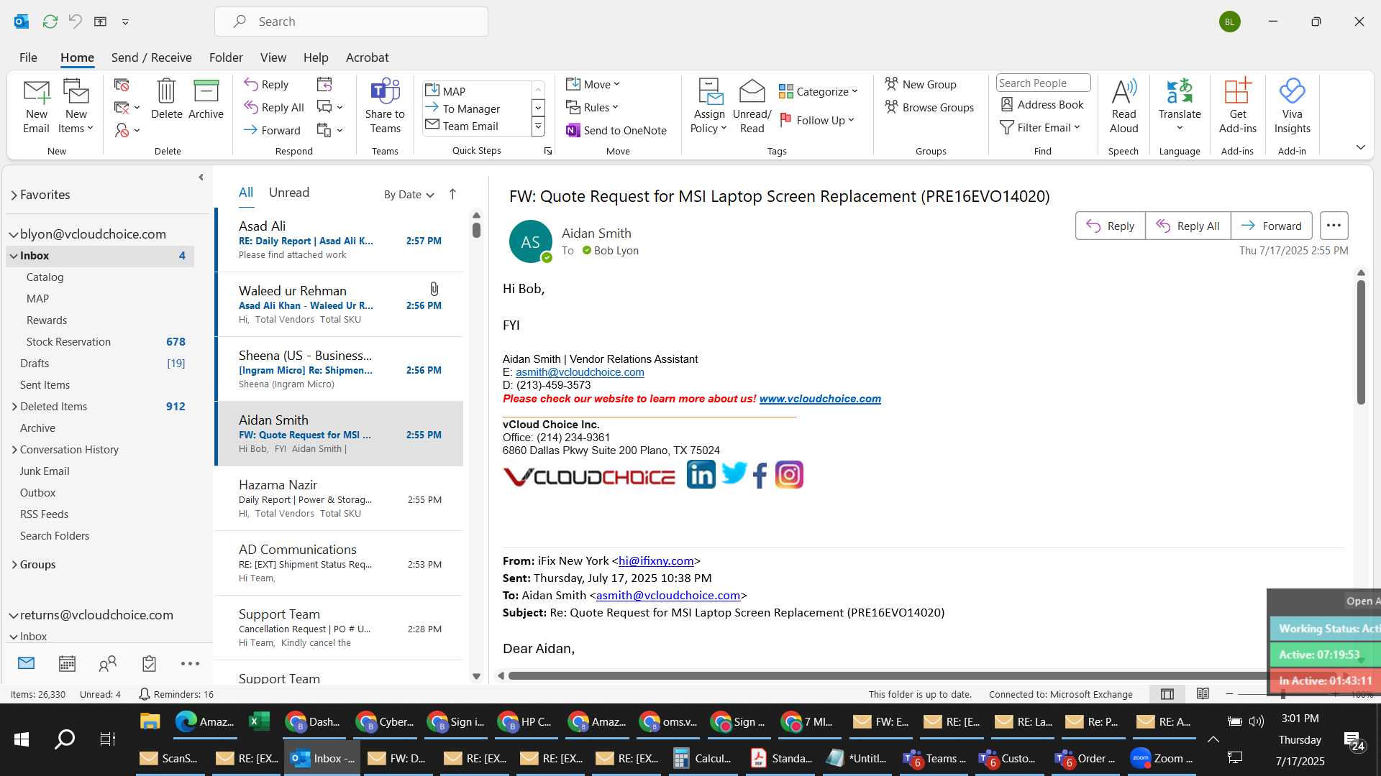1381x776 pixels.
Task: Open the Filter Email dropdown
Action: [1040, 127]
